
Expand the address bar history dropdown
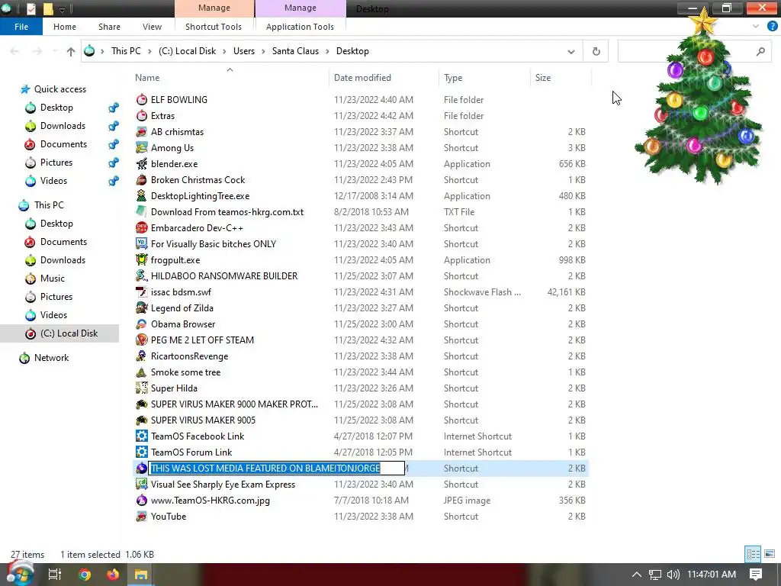[x=570, y=51]
